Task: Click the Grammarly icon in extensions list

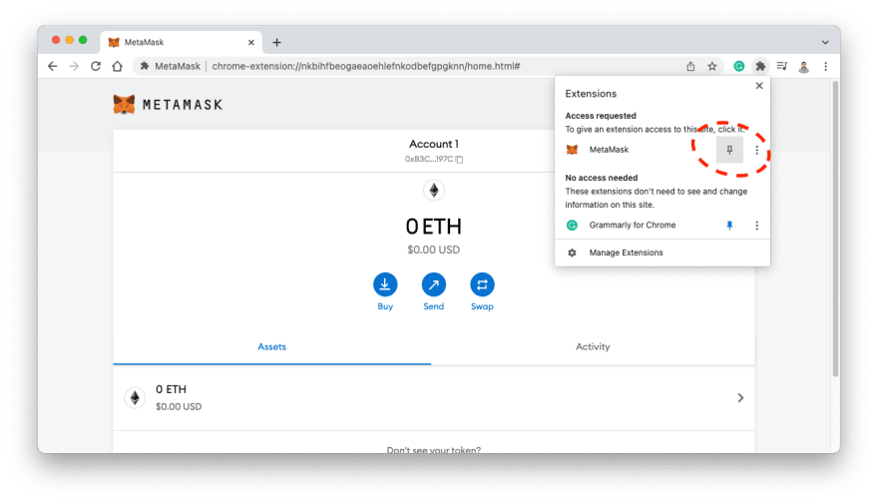Action: tap(572, 226)
